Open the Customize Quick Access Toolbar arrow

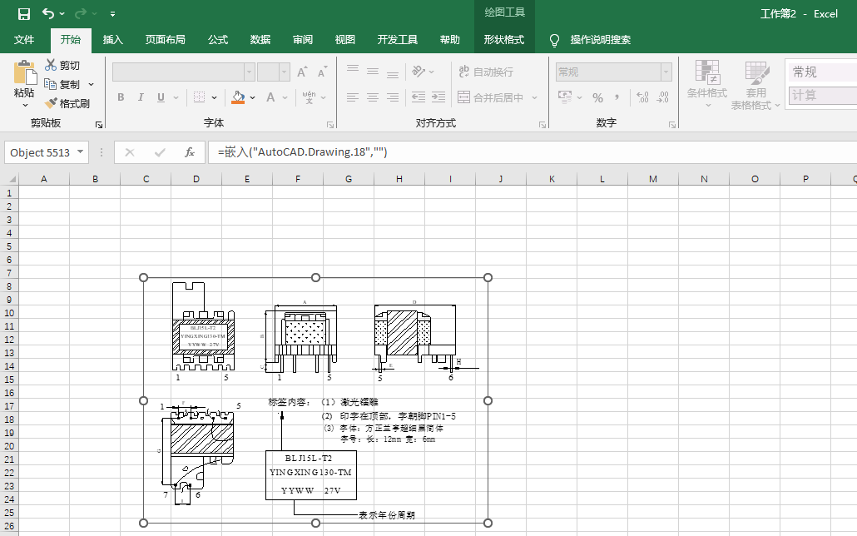[x=112, y=13]
